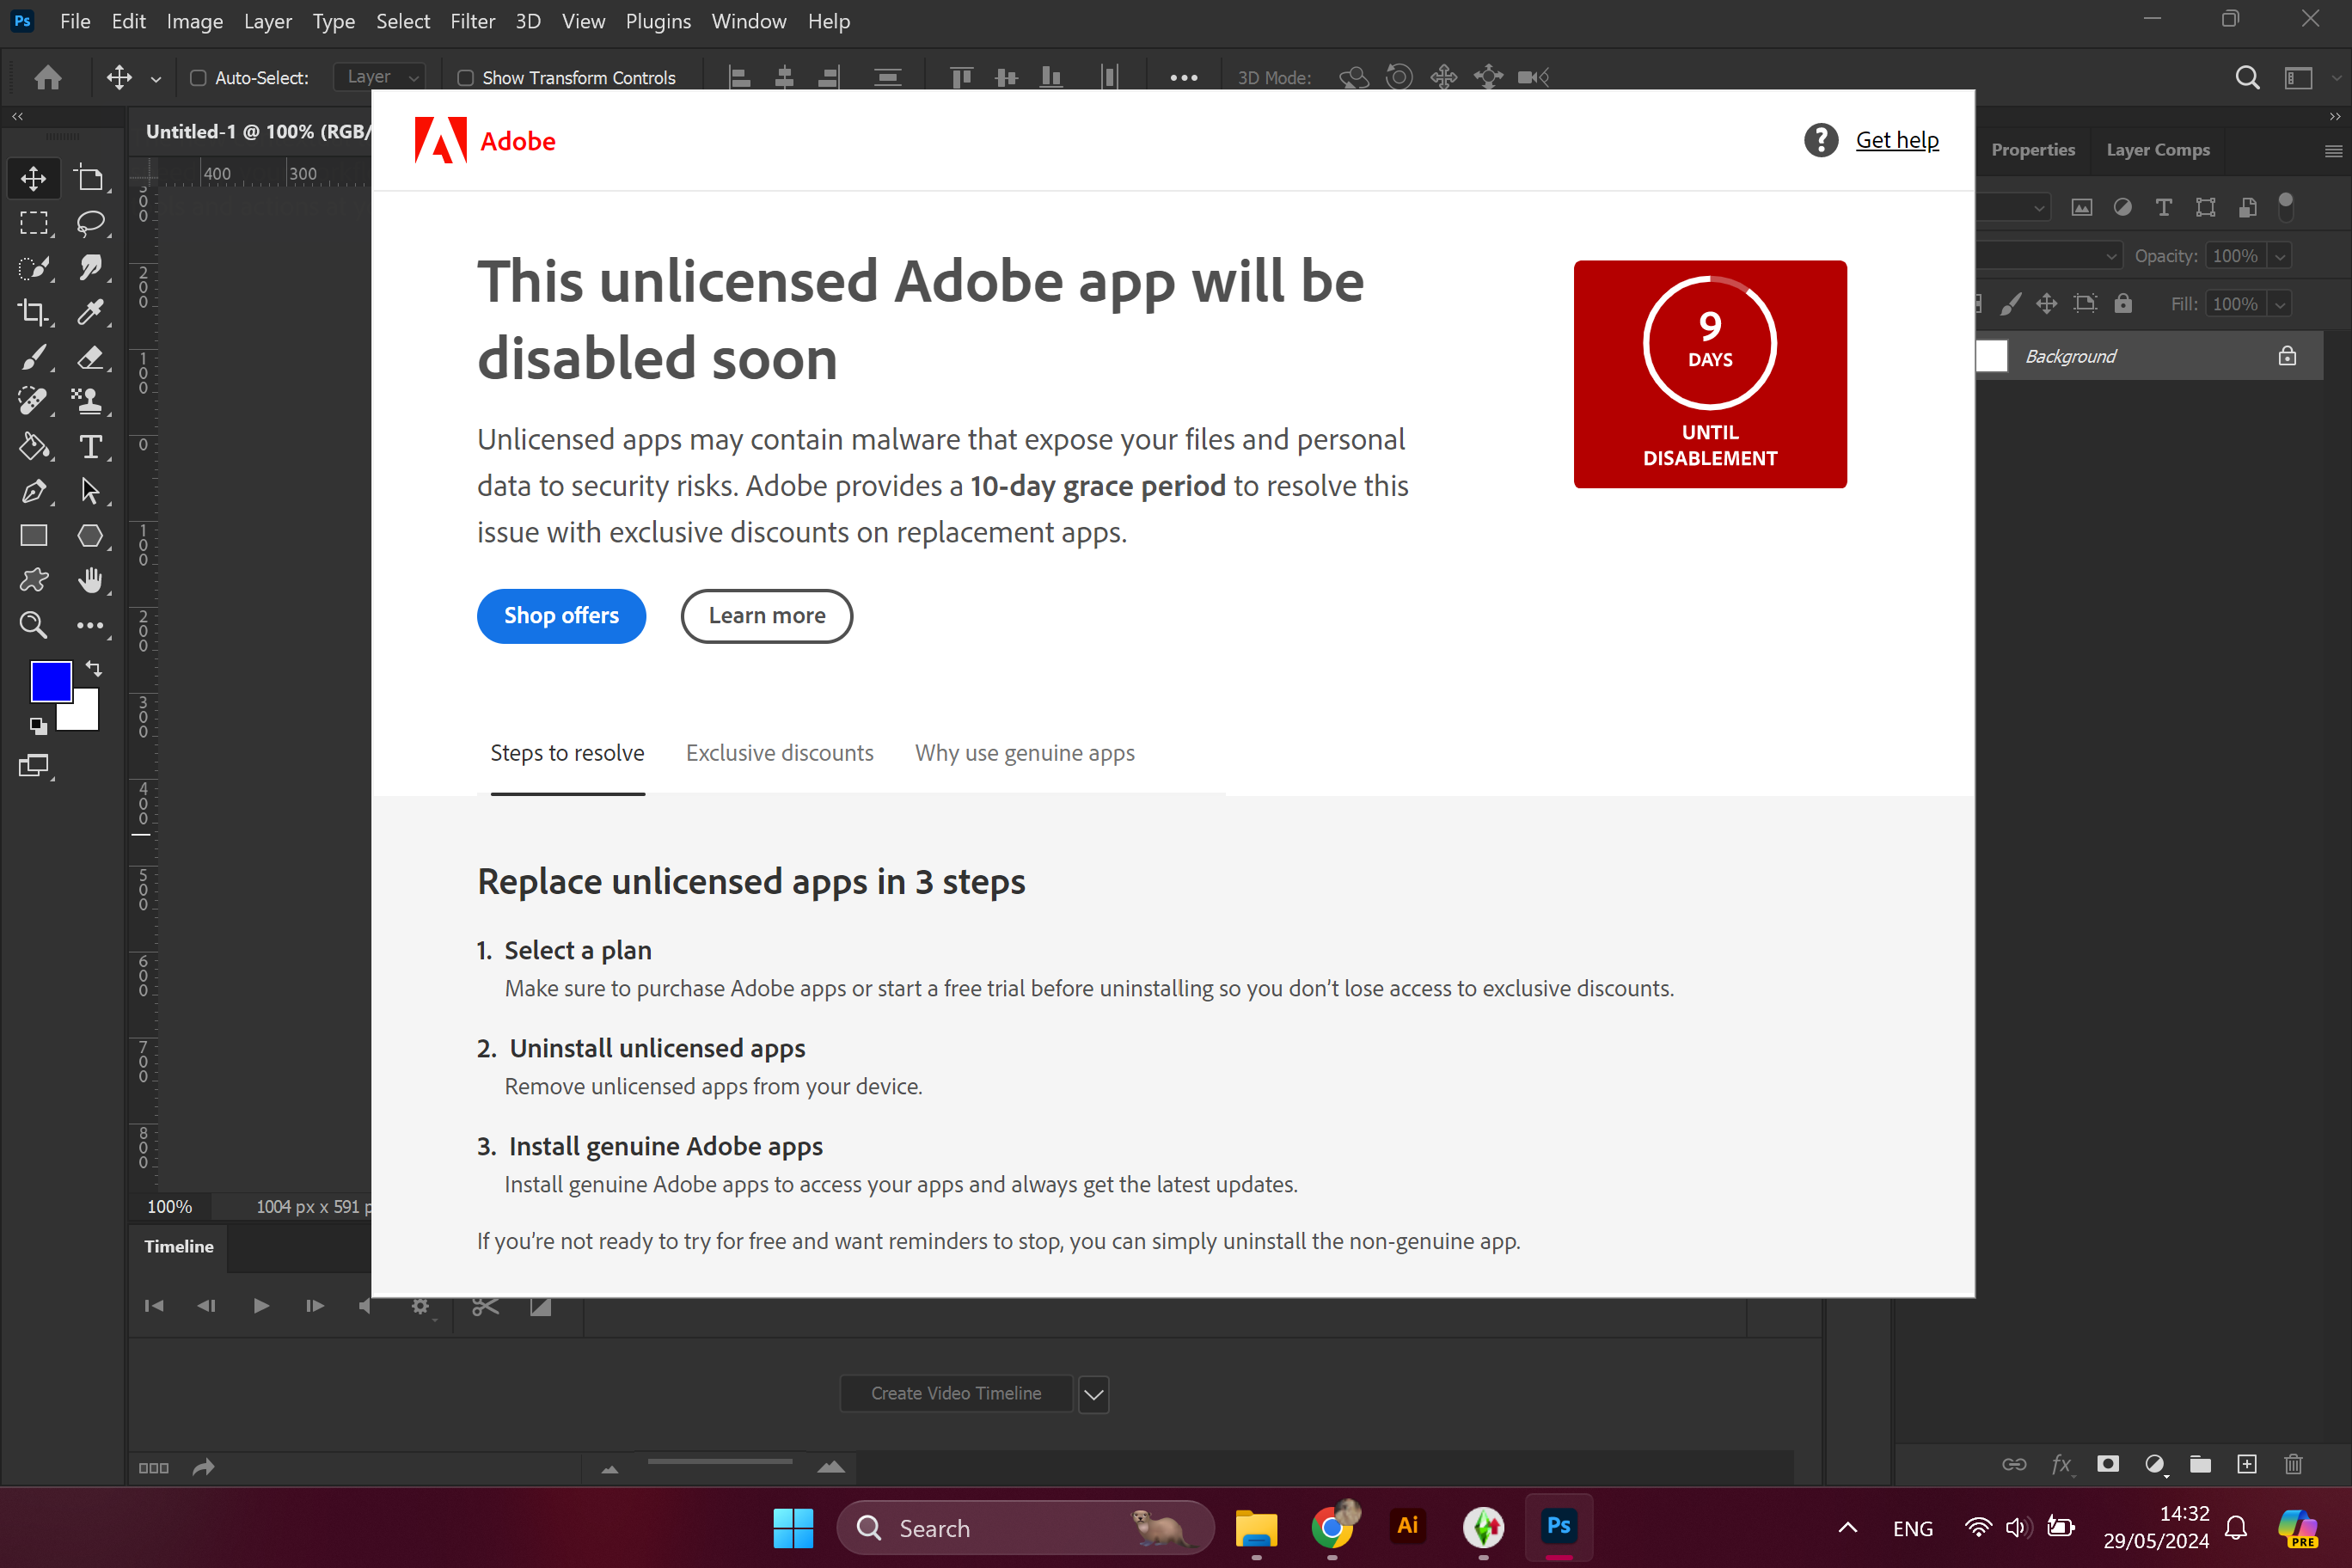Expand the Fill dropdown arrow

point(2280,304)
